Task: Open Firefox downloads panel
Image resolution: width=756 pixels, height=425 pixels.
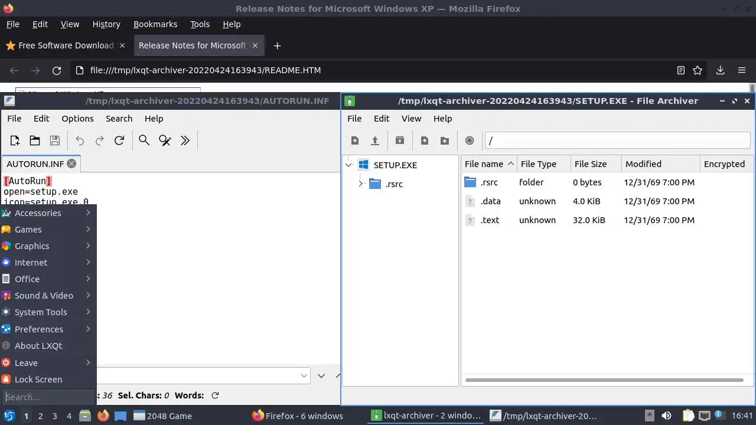Action: coord(720,70)
